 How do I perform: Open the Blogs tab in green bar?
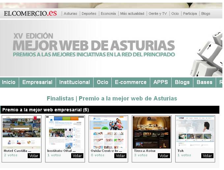[x=182, y=82]
